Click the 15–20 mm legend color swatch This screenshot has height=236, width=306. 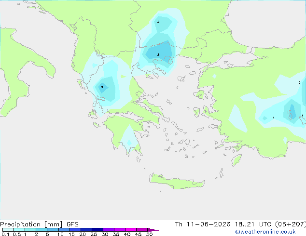[x=75, y=230]
